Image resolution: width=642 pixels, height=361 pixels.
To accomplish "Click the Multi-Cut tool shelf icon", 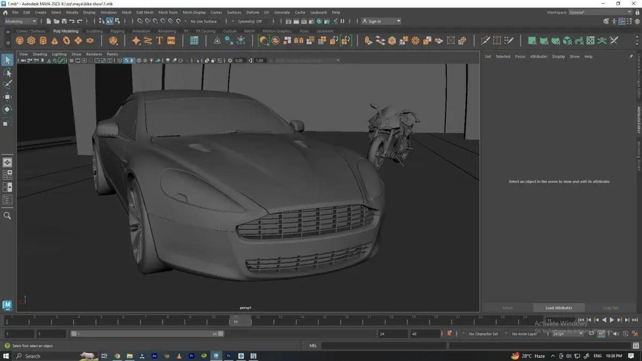I will click(x=486, y=41).
